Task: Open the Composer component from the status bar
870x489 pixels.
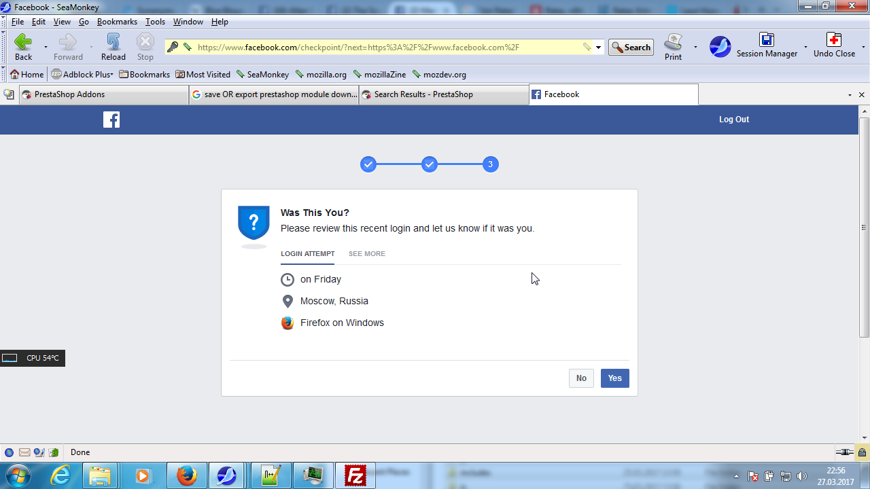Action: click(x=39, y=452)
